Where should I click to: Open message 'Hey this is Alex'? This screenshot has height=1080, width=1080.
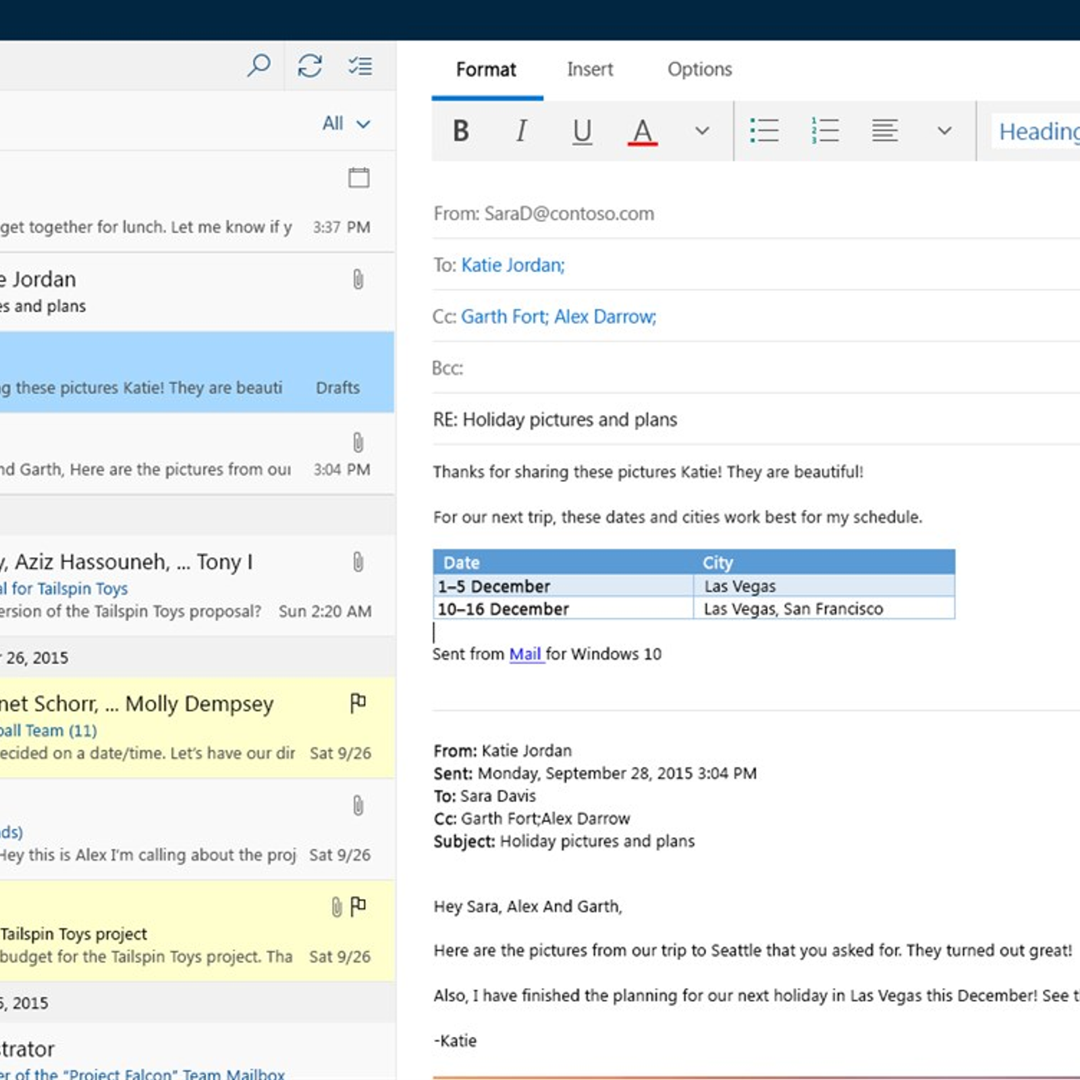click(196, 830)
